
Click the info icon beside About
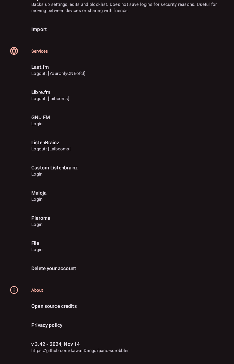14,290
